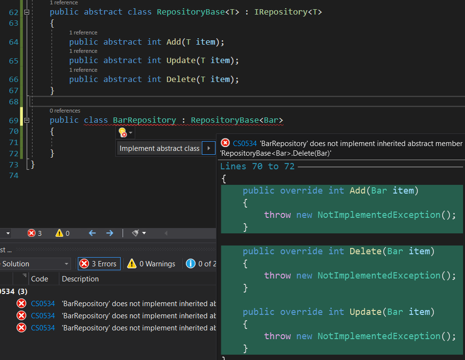
Task: Sort the Error List by the Description column
Action: tap(80, 279)
